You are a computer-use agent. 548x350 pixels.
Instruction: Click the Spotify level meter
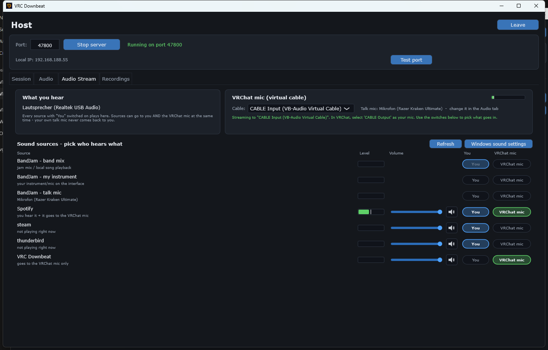[x=371, y=212]
